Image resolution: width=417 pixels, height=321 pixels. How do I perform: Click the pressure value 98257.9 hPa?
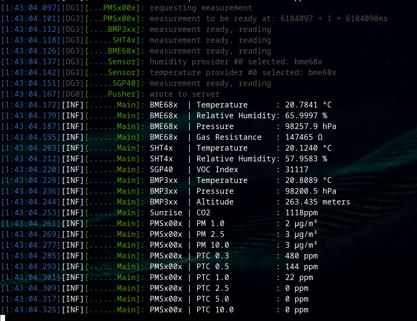[311, 127]
